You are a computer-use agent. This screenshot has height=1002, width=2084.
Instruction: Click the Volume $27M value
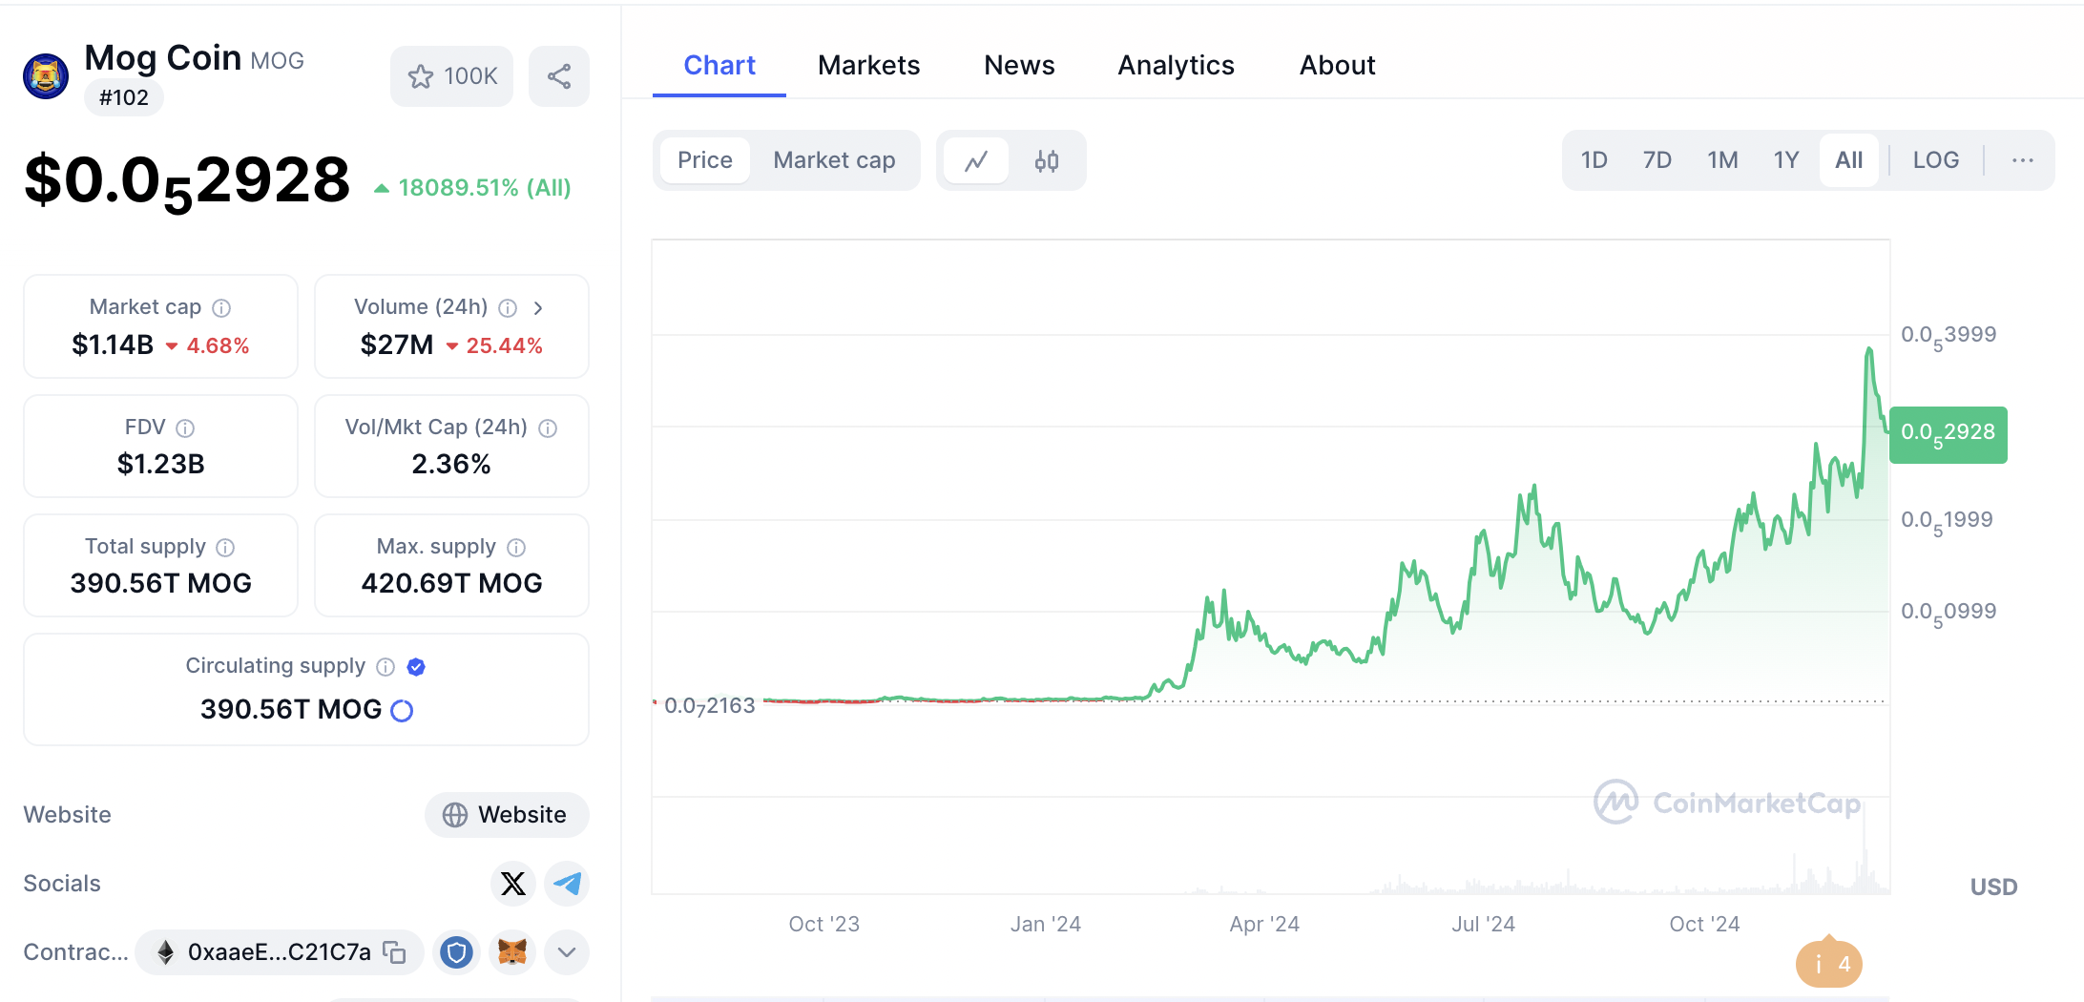pos(397,344)
